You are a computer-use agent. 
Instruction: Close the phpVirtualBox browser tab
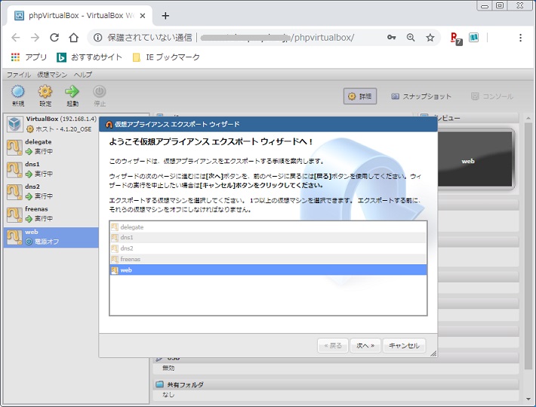click(143, 16)
